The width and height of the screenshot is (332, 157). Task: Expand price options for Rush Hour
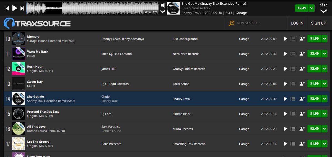coord(325,69)
